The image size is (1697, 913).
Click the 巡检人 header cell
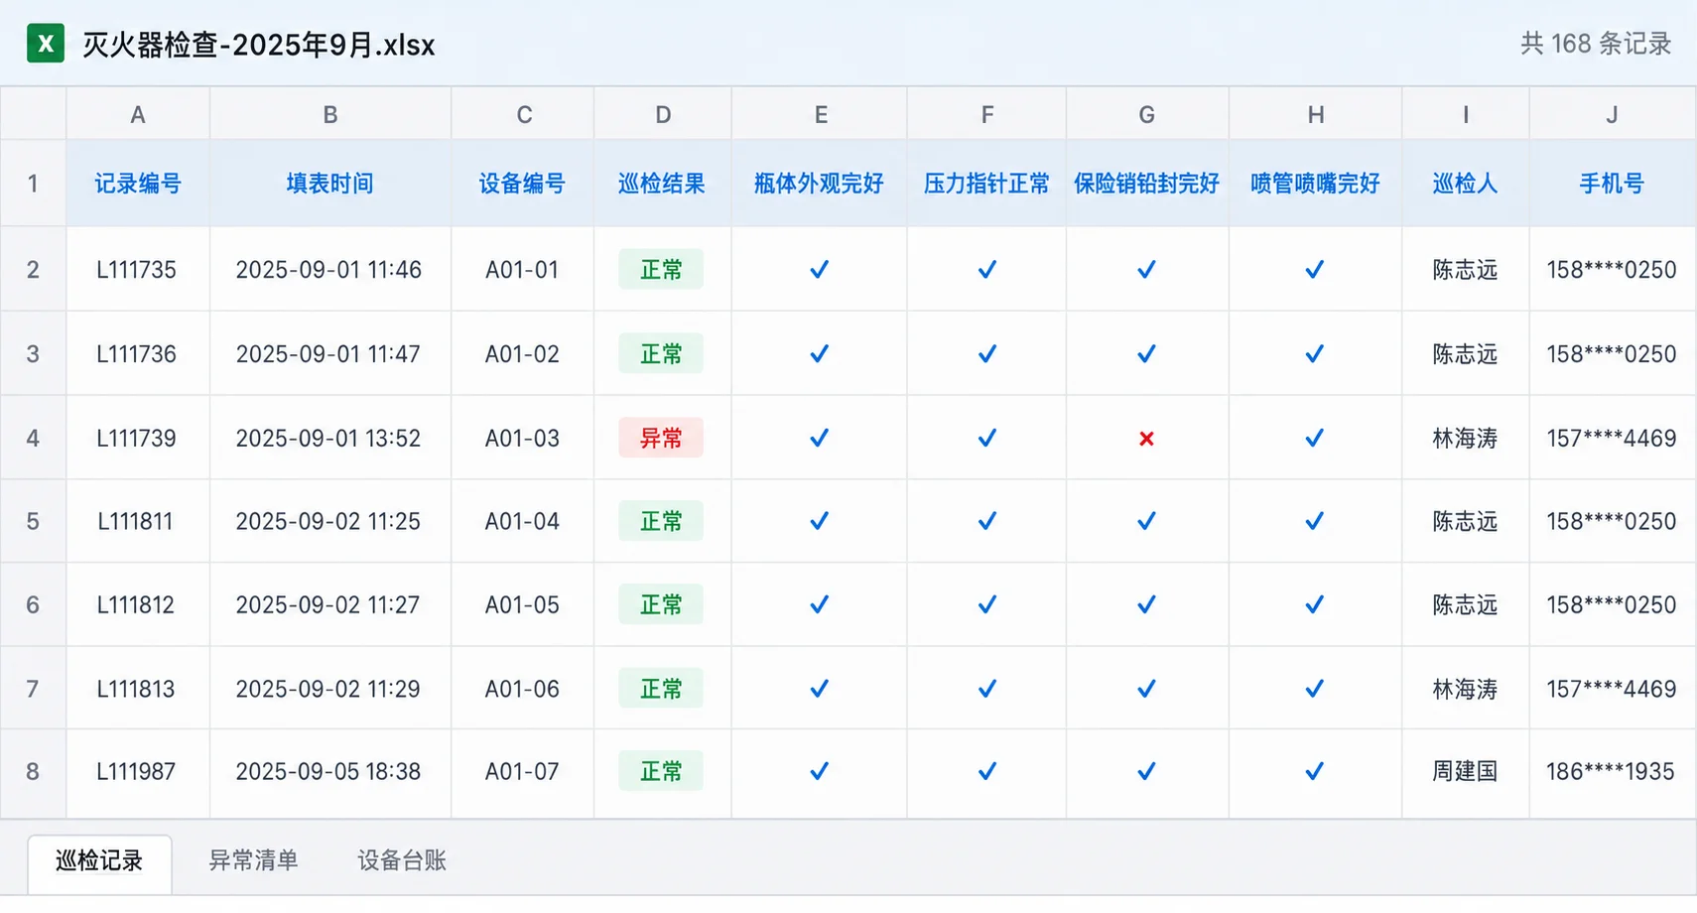coord(1465,184)
